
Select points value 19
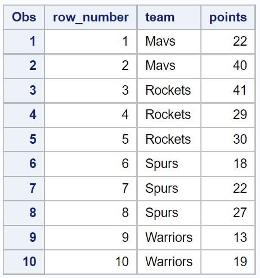click(228, 262)
